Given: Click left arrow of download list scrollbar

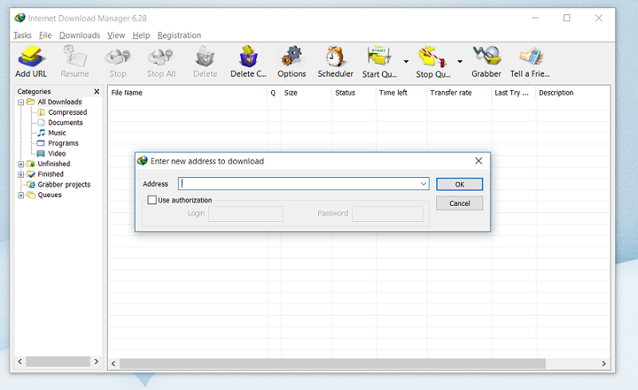Looking at the screenshot, I should point(113,364).
